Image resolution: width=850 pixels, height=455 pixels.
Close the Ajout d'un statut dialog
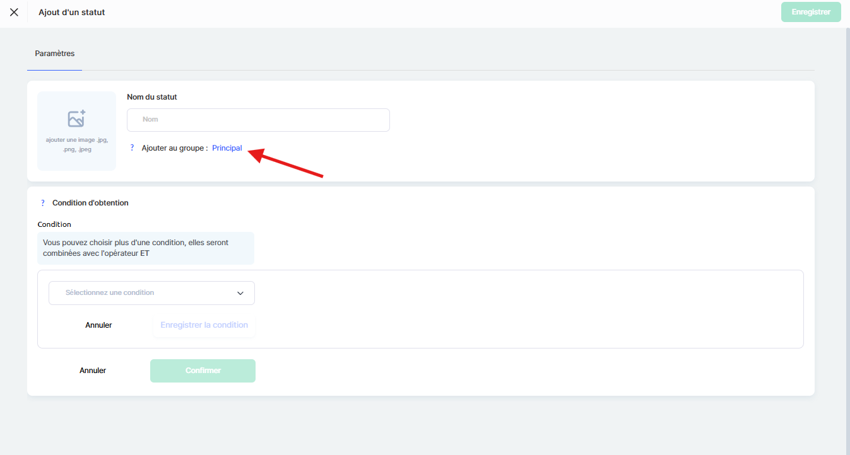click(14, 12)
